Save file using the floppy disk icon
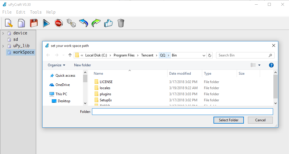This screenshot has height=154, width=289. (x=34, y=23)
